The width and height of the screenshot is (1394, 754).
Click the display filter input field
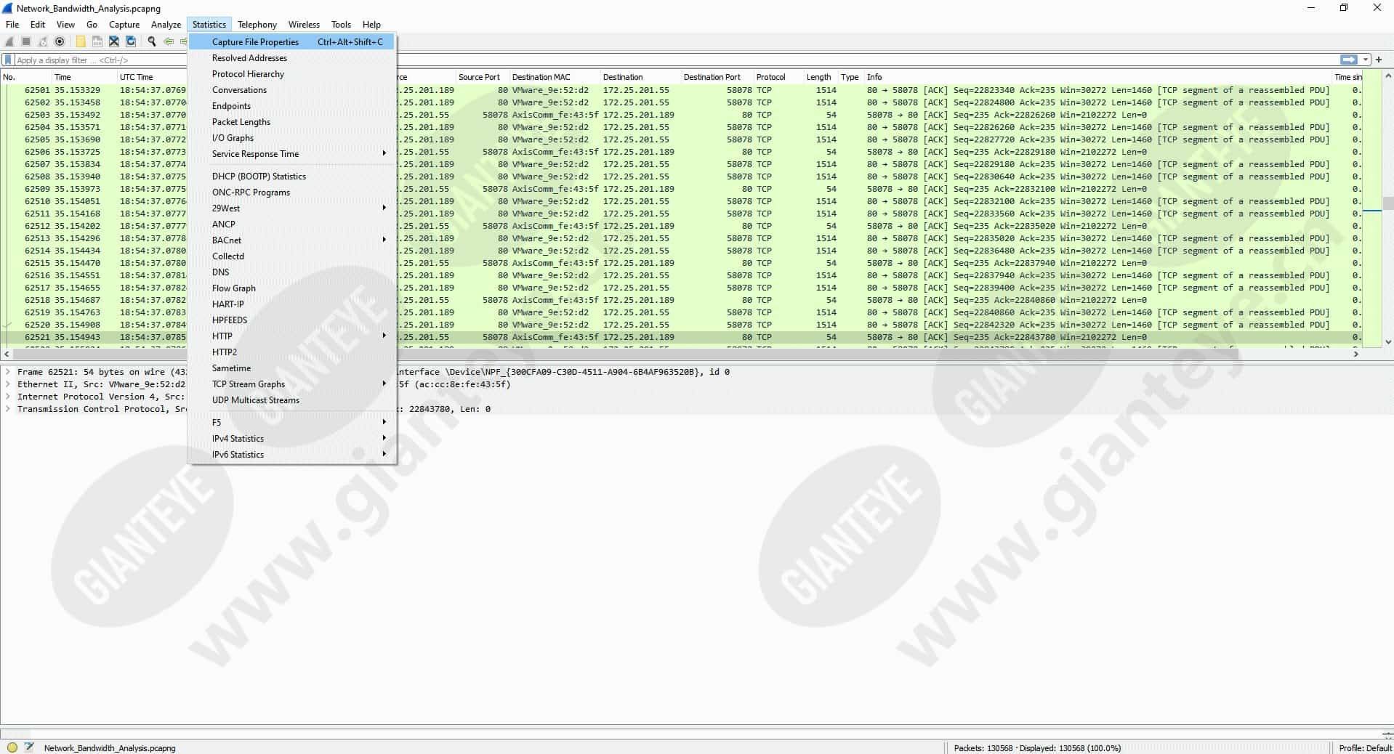click(x=676, y=60)
